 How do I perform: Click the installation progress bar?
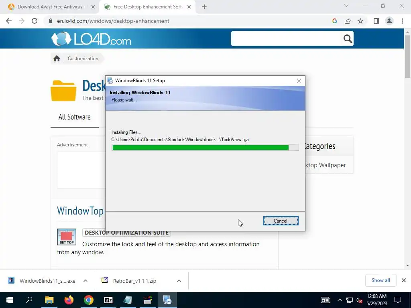(205, 148)
